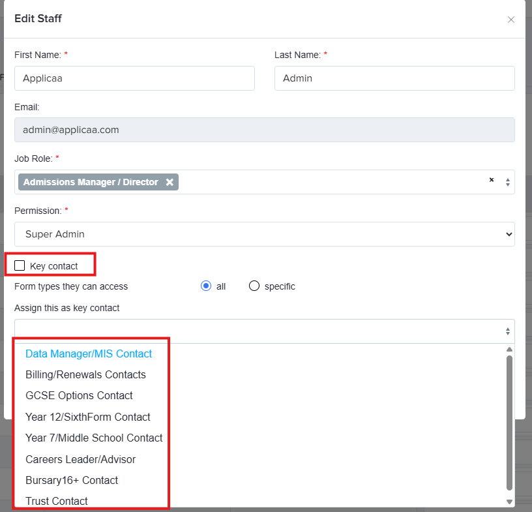The width and height of the screenshot is (532, 512).
Task: Click the list scrollbar up arrow
Action: point(509,350)
